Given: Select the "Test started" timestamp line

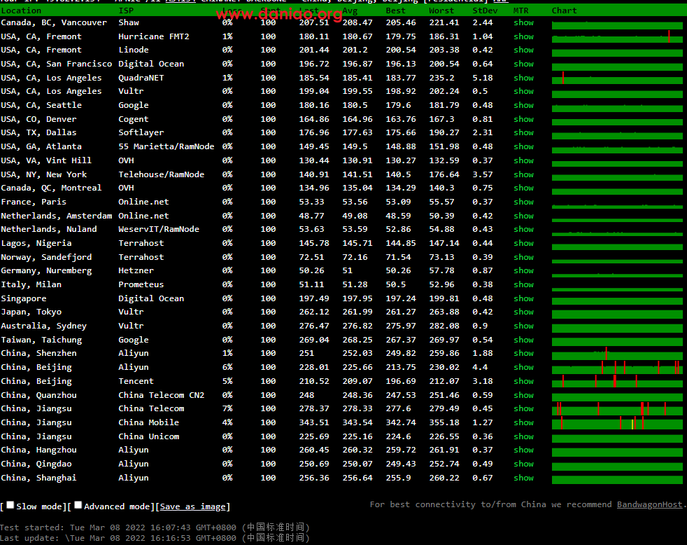Looking at the screenshot, I should (155, 527).
